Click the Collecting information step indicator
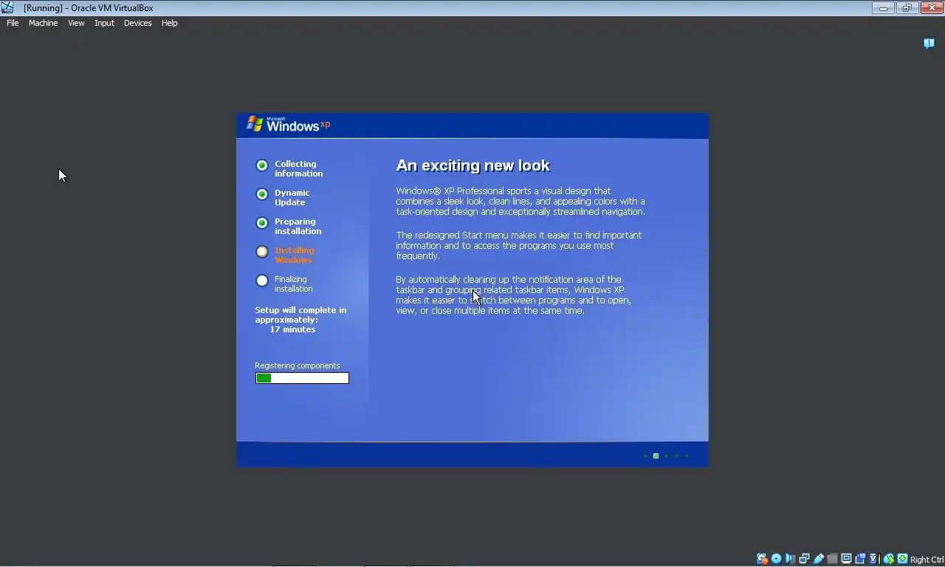The height and width of the screenshot is (567, 945). pyautogui.click(x=262, y=165)
